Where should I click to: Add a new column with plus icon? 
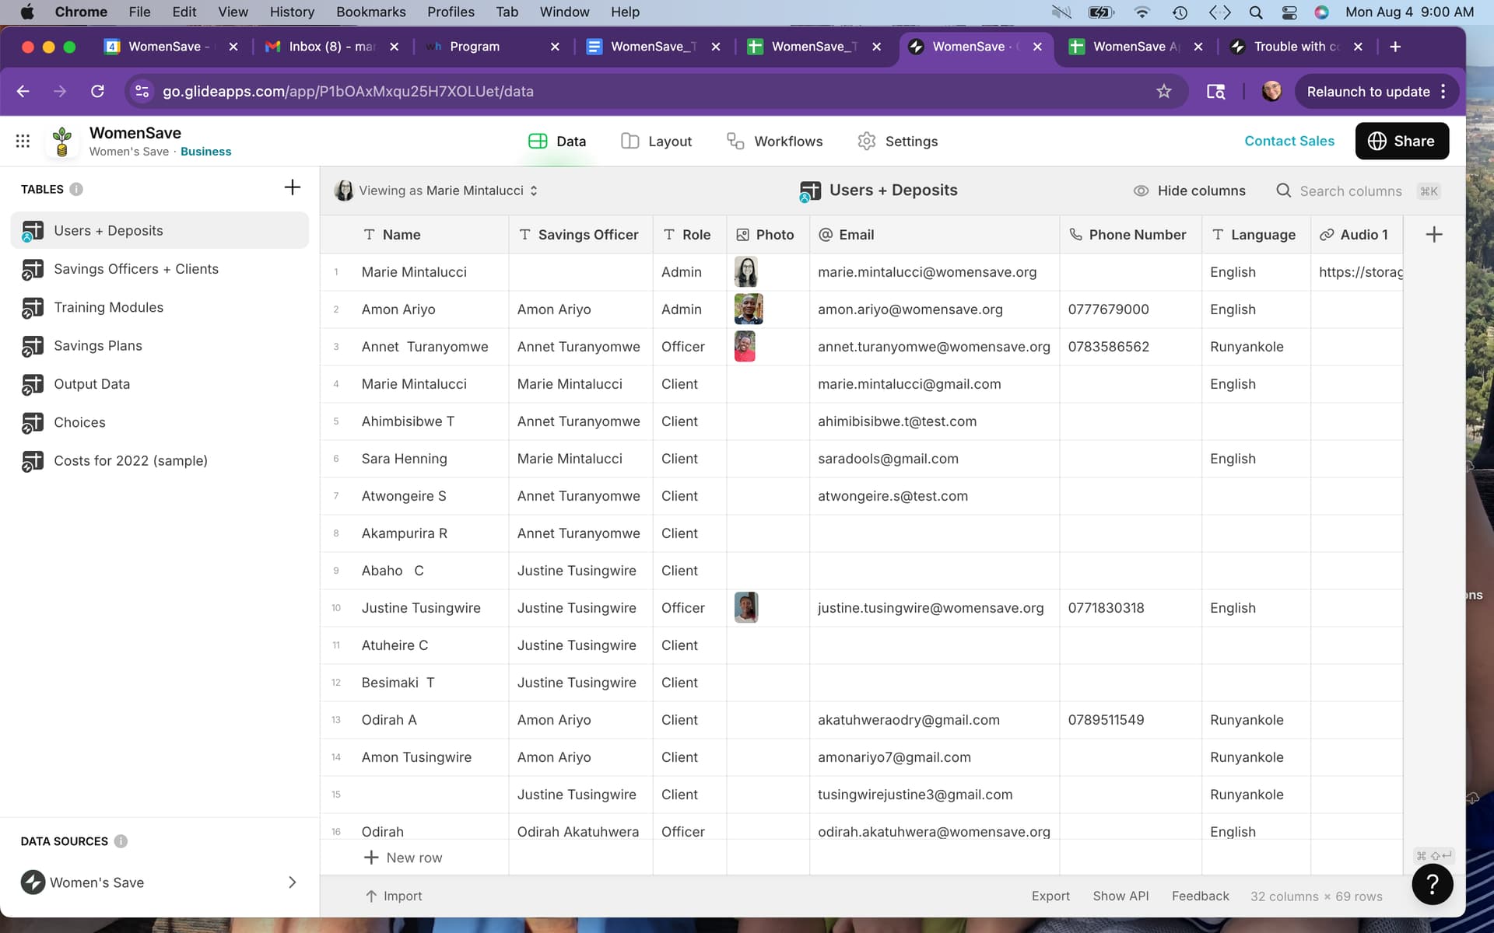[x=1434, y=235]
